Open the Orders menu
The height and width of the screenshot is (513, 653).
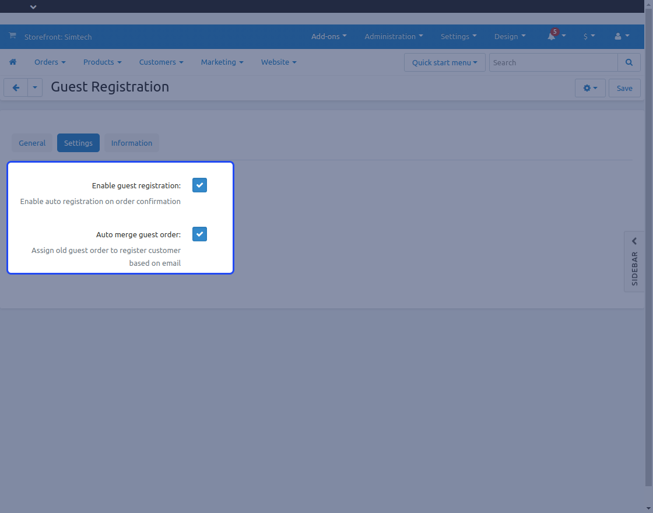[50, 62]
